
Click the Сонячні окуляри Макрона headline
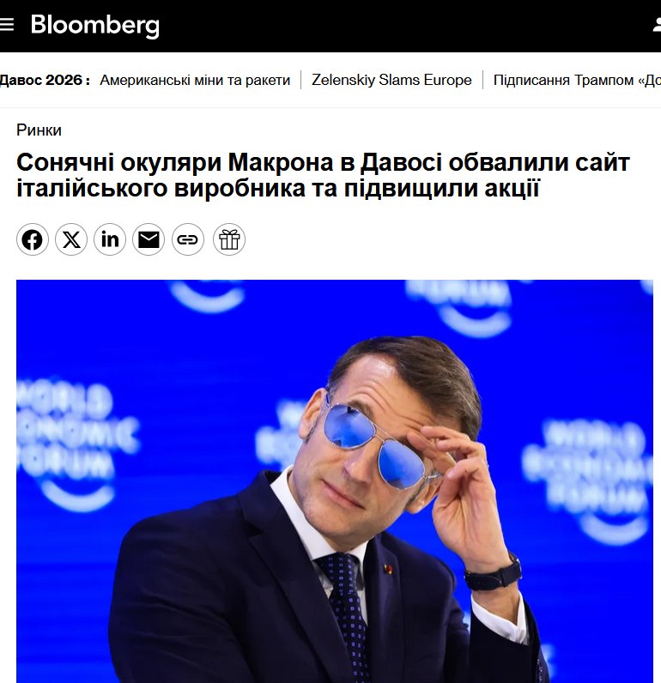323,175
